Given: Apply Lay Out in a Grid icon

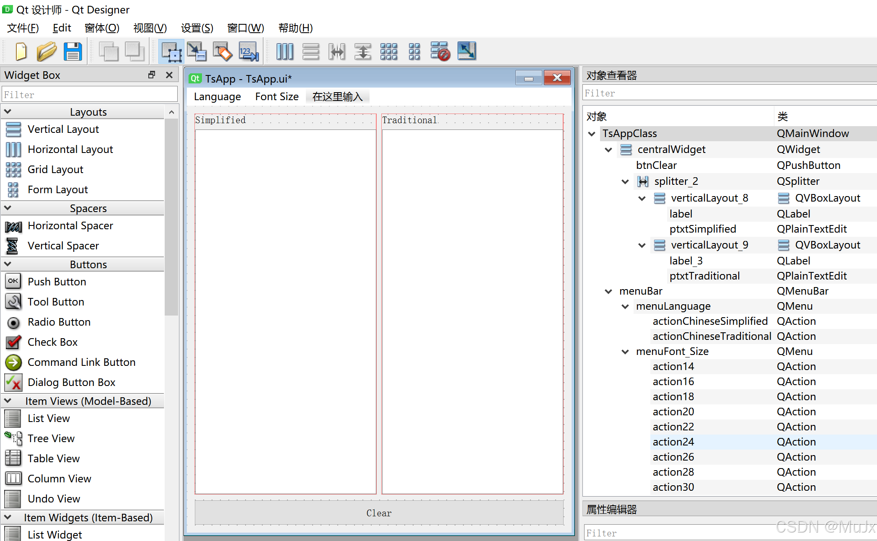Looking at the screenshot, I should (x=388, y=52).
